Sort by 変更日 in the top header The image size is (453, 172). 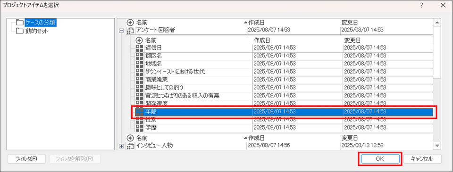pos(350,23)
